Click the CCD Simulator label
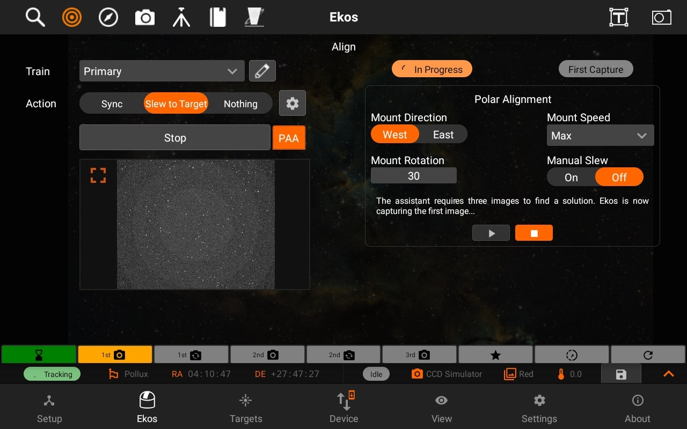This screenshot has height=429, width=687. pyautogui.click(x=454, y=374)
